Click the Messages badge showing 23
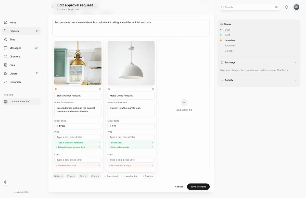 (36, 48)
